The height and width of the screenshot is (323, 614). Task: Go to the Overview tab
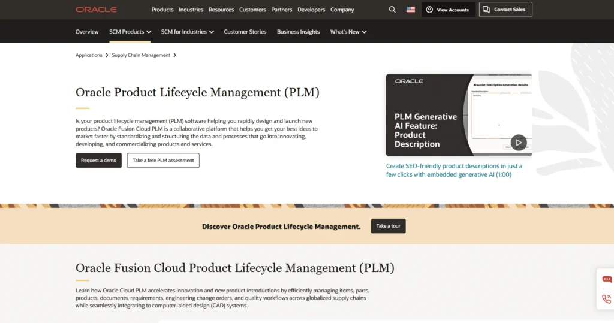[87, 32]
